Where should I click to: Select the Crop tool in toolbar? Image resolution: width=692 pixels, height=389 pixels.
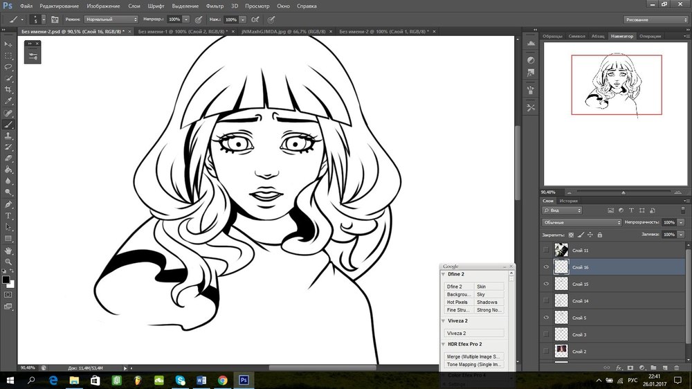pos(8,90)
